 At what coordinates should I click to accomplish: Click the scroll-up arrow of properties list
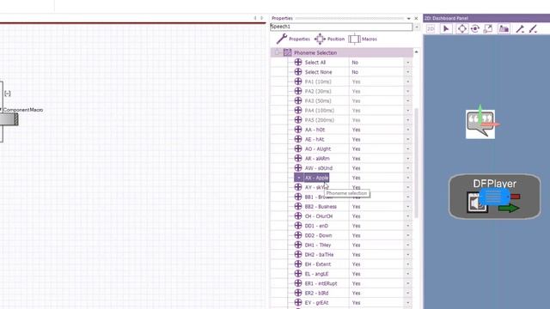416,52
